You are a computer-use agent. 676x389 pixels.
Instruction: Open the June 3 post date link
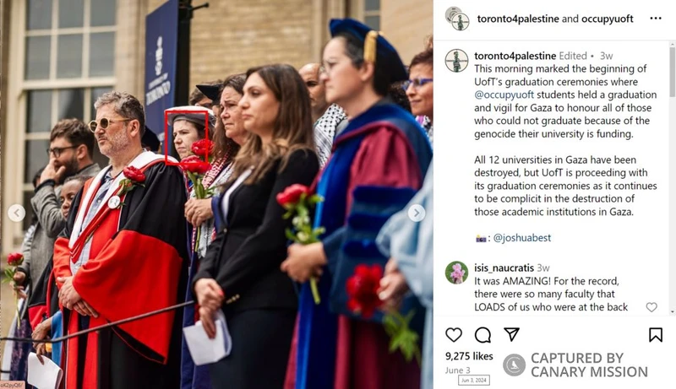[x=457, y=370]
